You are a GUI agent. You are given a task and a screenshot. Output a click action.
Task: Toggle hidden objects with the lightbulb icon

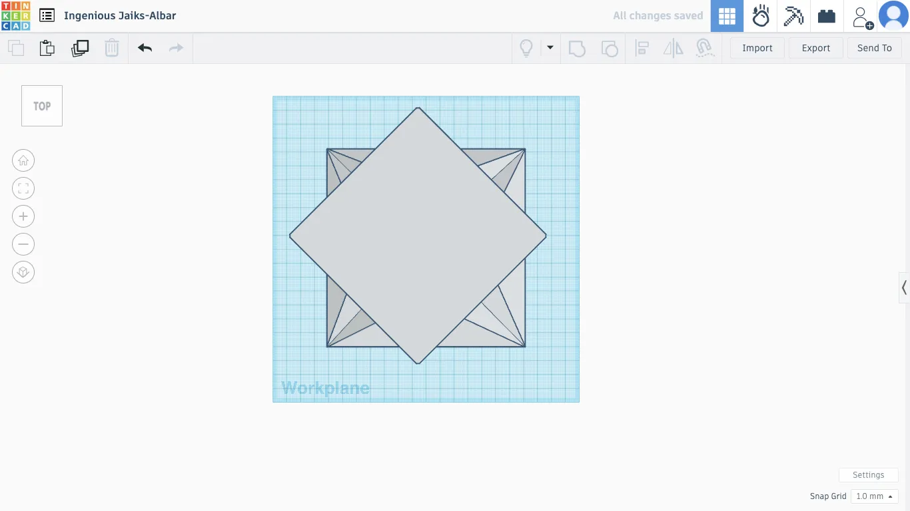(526, 48)
